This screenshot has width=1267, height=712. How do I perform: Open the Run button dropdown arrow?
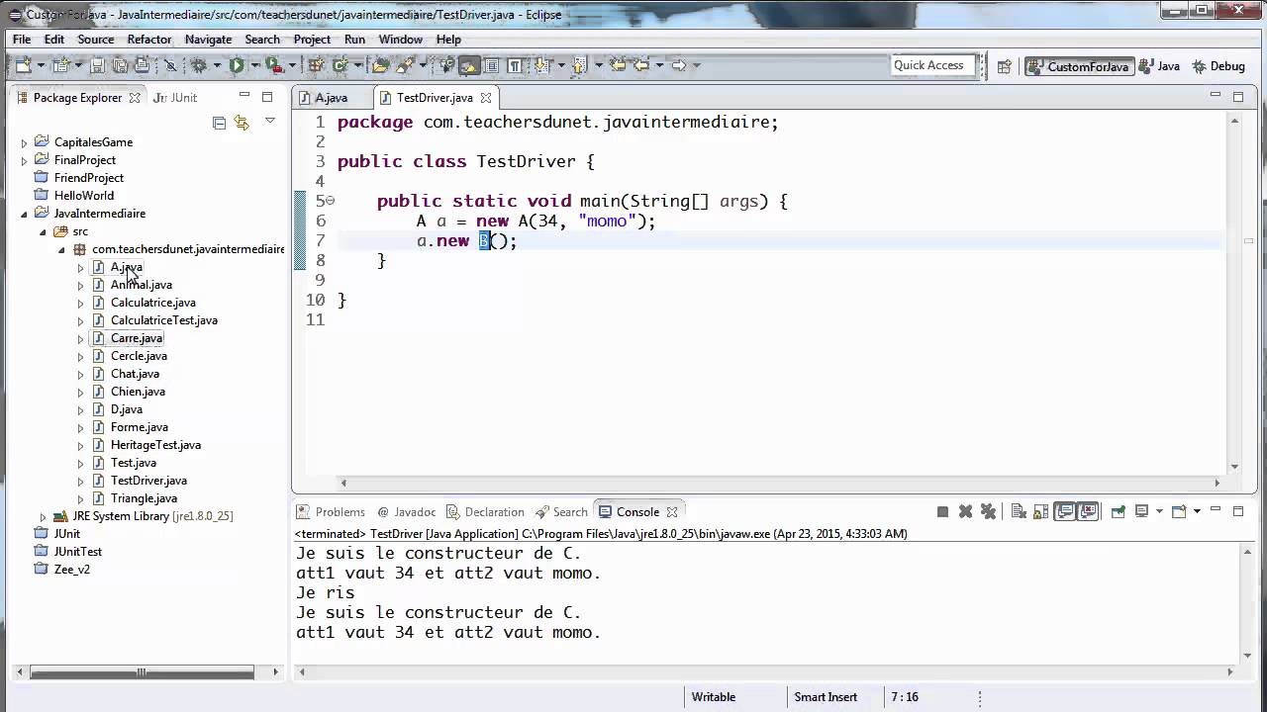[x=255, y=65]
